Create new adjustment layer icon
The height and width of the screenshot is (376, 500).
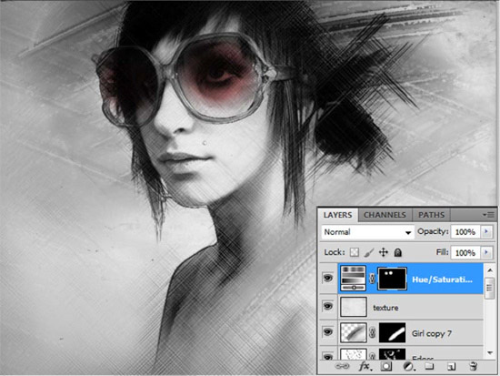[x=408, y=366]
